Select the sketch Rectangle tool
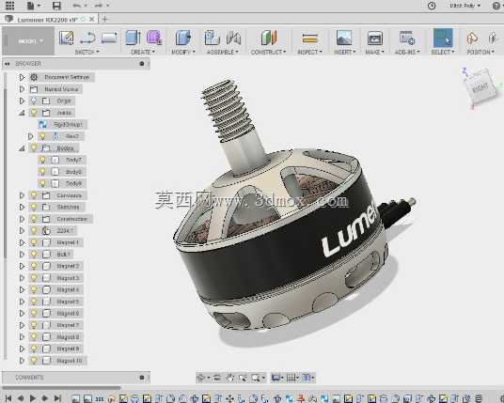This screenshot has height=403, width=504. click(x=109, y=38)
